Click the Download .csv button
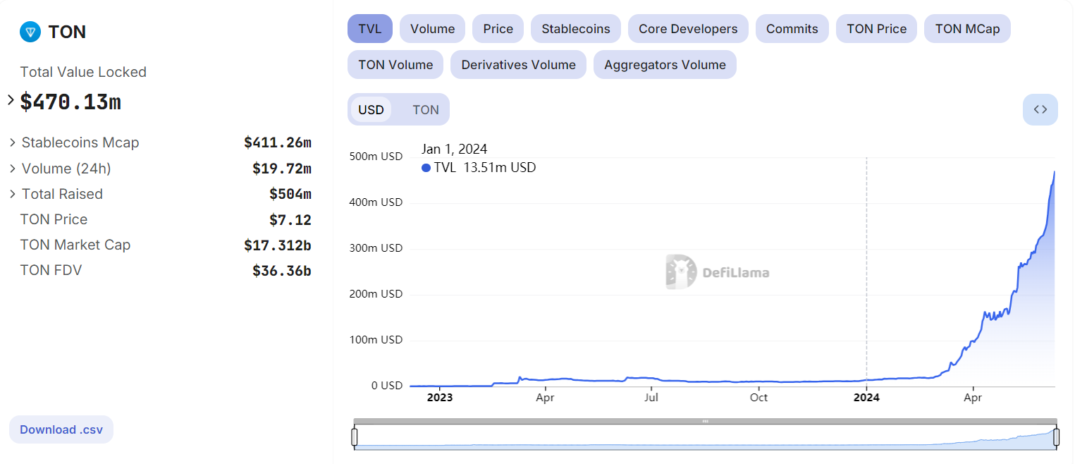This screenshot has height=464, width=1075. (x=61, y=429)
